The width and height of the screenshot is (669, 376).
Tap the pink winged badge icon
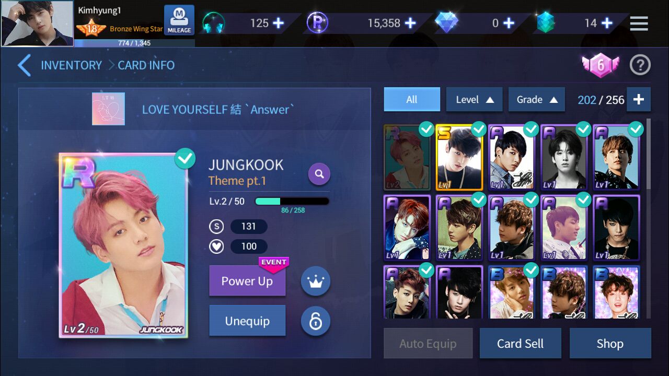601,65
